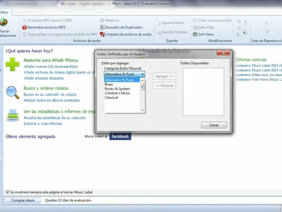Click Exporta Portadas in ribbon
The width and height of the screenshot is (282, 212).
tap(172, 32)
